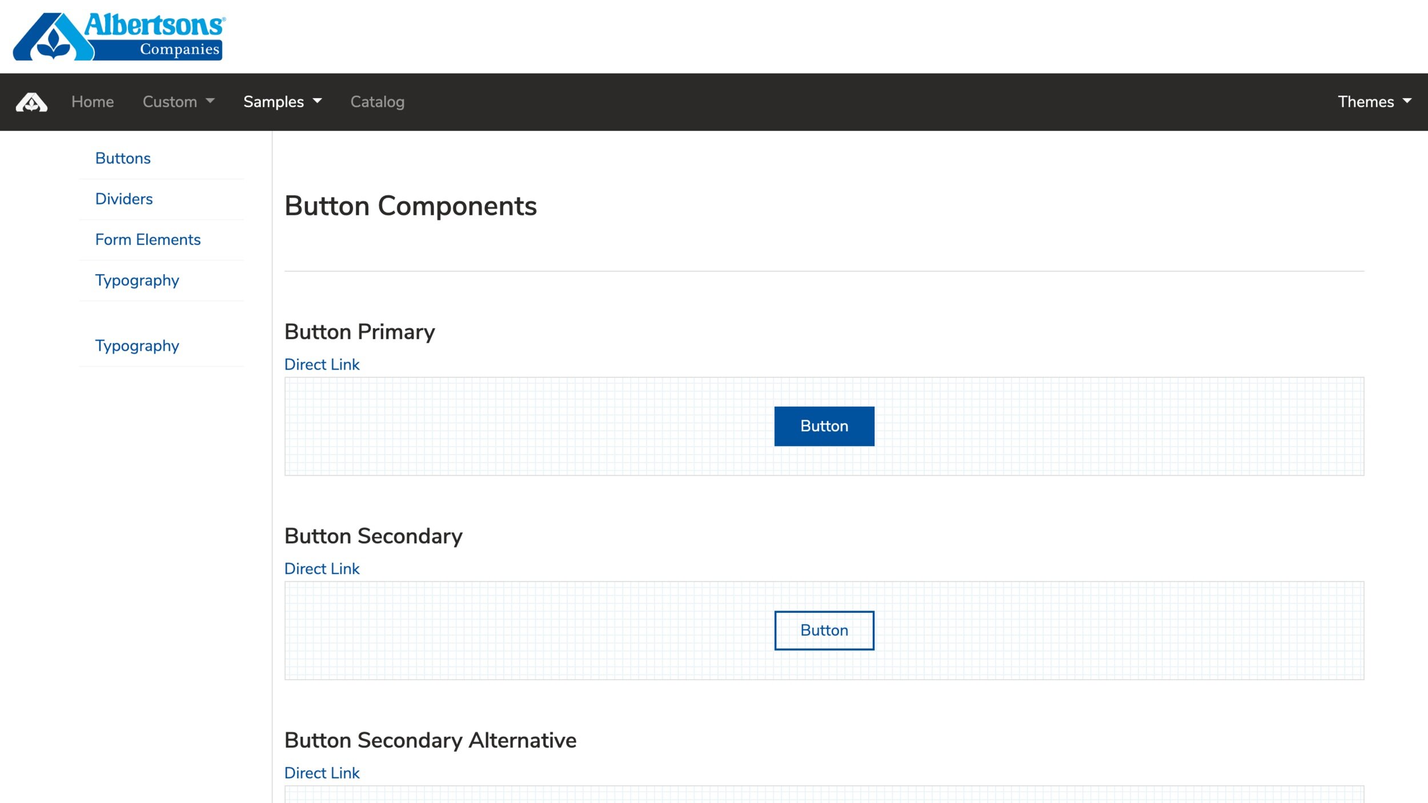Expand the Samples dropdown menu
Viewport: 1428px width, 803px height.
tap(282, 102)
